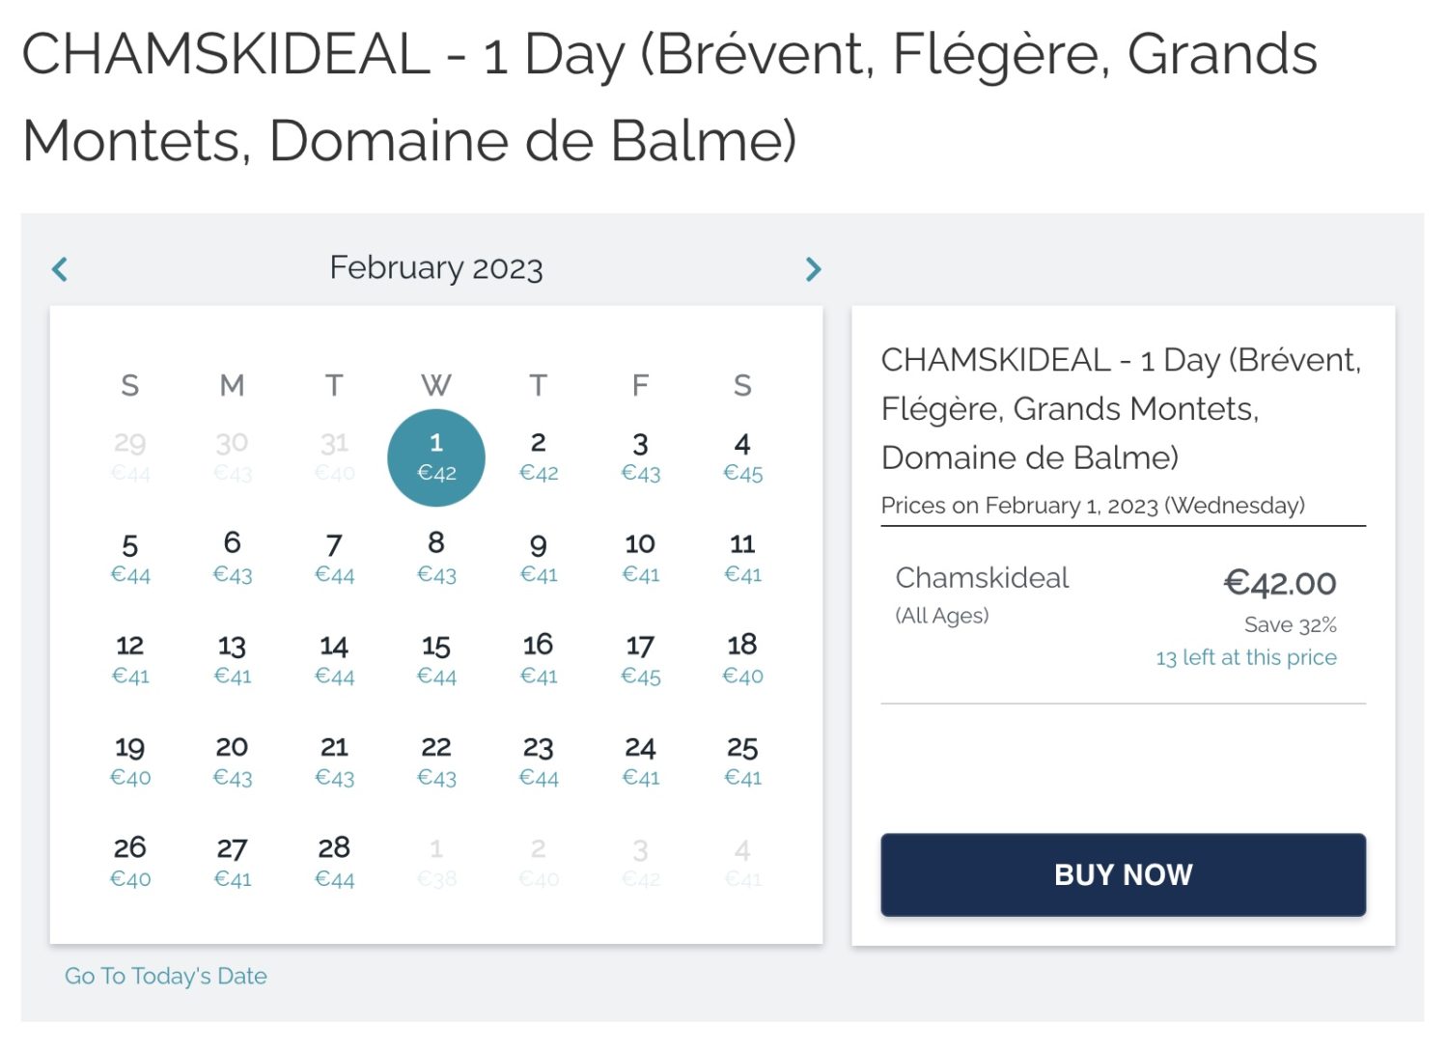Image resolution: width=1448 pixels, height=1050 pixels.
Task: Click the BUY NOW button
Action: click(1123, 874)
